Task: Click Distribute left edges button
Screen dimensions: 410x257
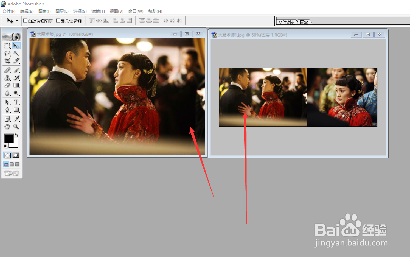Action: click(x=165, y=21)
